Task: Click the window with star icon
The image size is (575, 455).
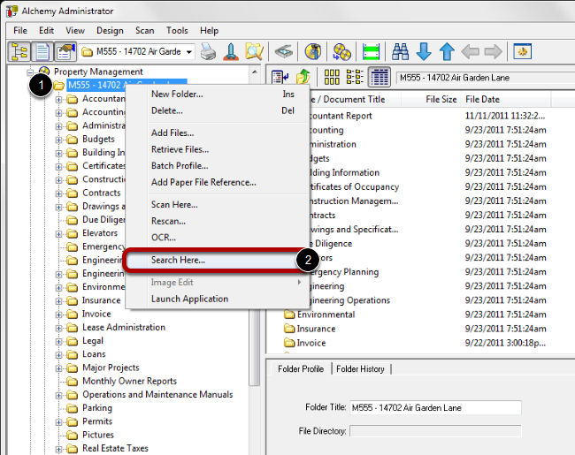Action: click(523, 51)
